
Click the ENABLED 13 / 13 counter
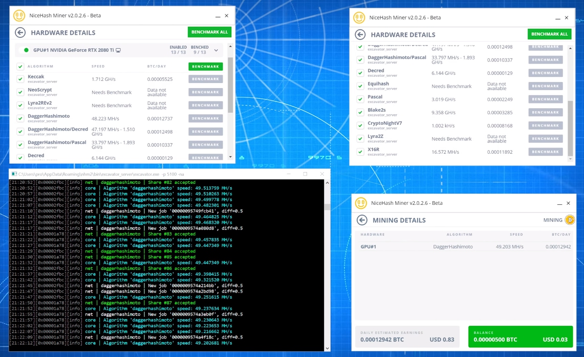click(179, 50)
